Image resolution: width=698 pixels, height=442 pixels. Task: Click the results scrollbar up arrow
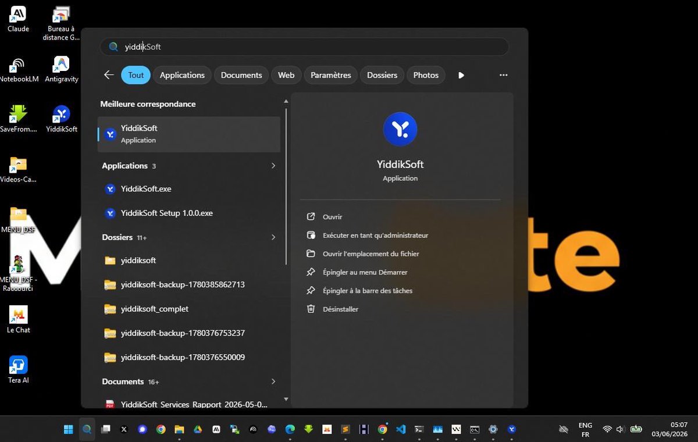[286, 101]
